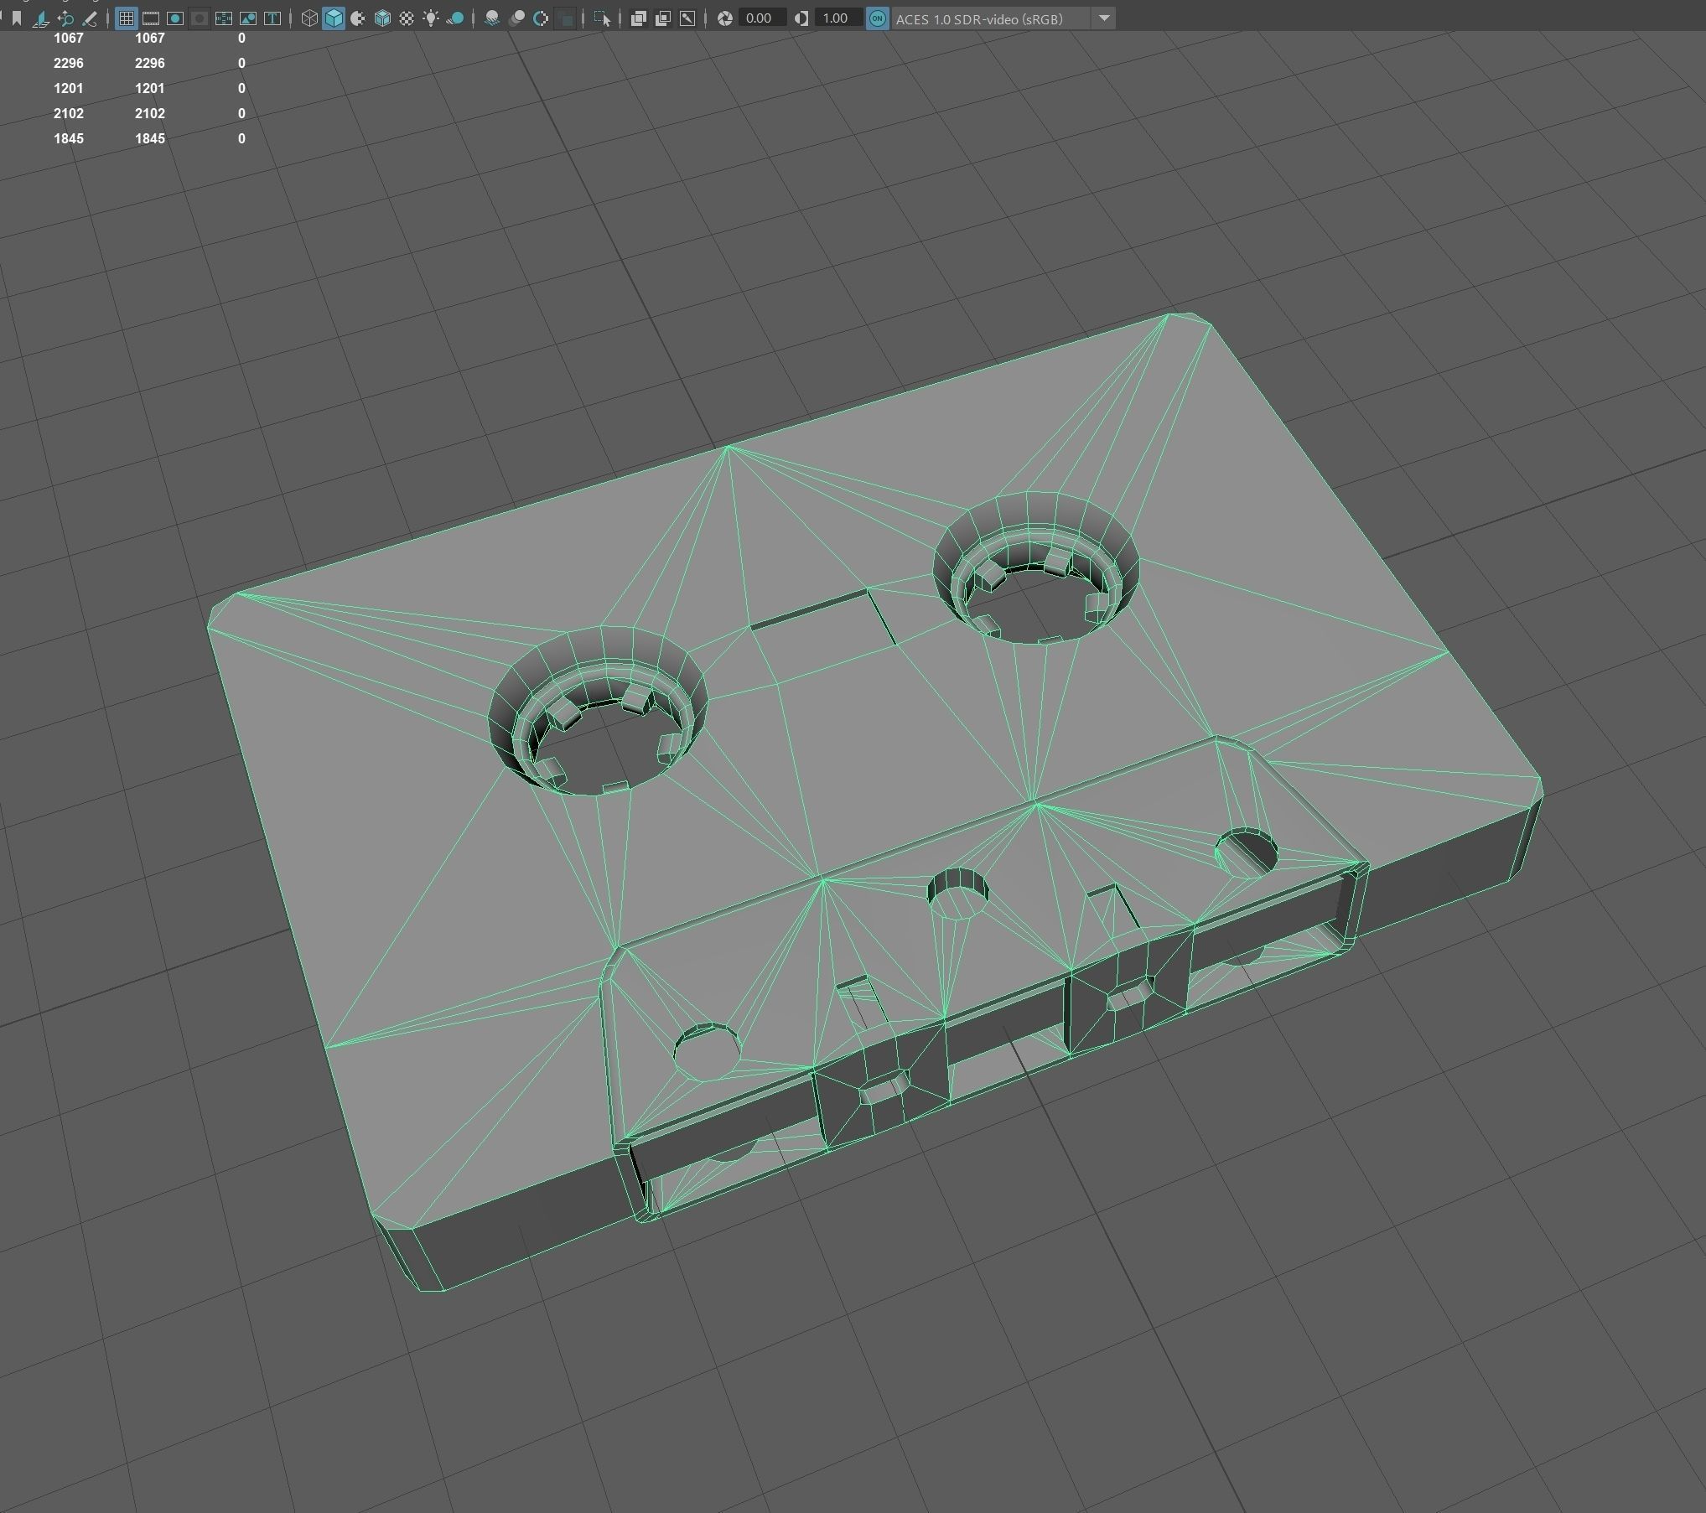Toggle Screen Space Ambient Occlusion

point(492,18)
